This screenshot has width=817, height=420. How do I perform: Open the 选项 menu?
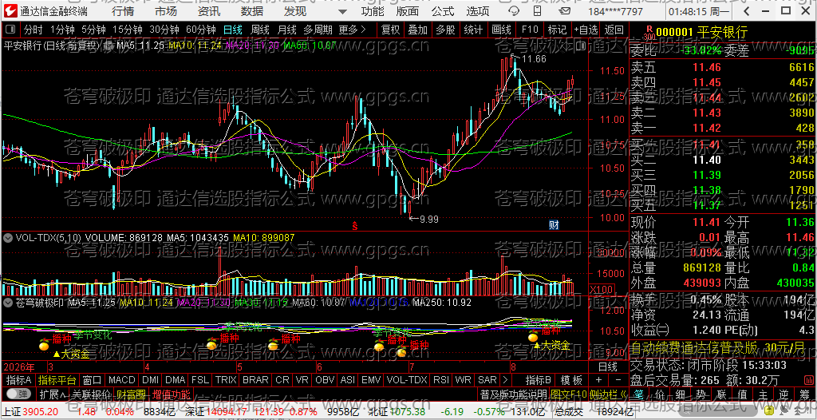[x=478, y=11]
